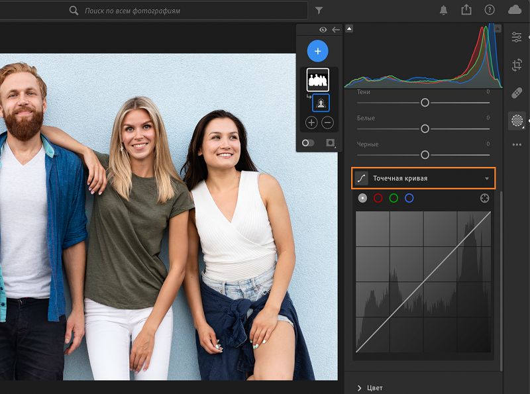Open the Edit sliders panel icon
The height and width of the screenshot is (394, 530).
pos(517,37)
